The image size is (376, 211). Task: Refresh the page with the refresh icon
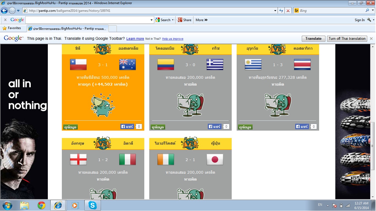[281, 11]
